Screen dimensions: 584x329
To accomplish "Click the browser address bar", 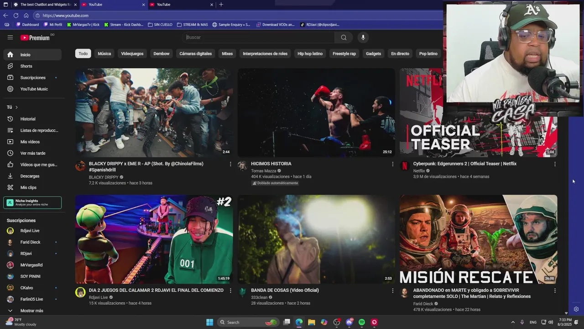I will tap(237, 16).
